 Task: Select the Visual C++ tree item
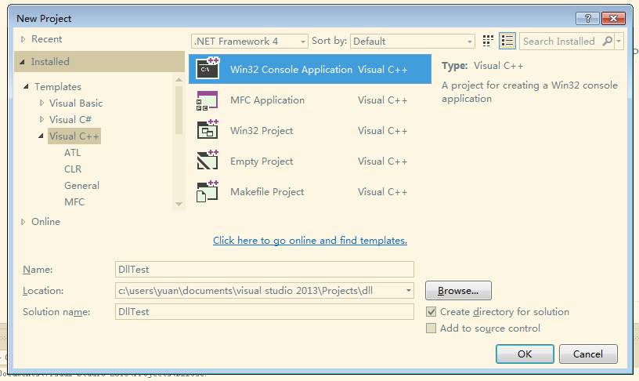click(x=74, y=136)
